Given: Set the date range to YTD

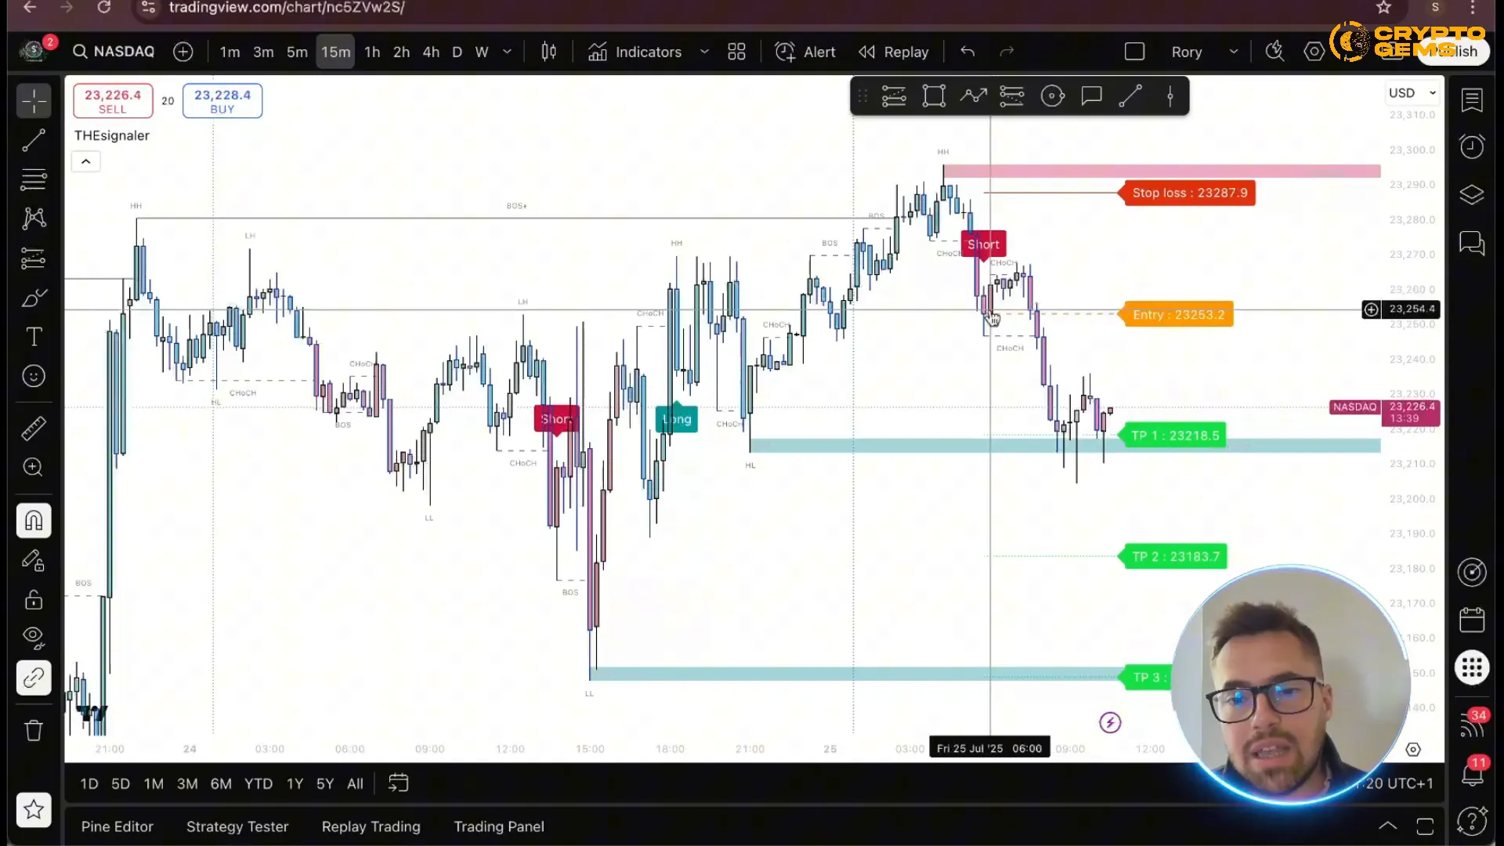Looking at the screenshot, I should 258,784.
